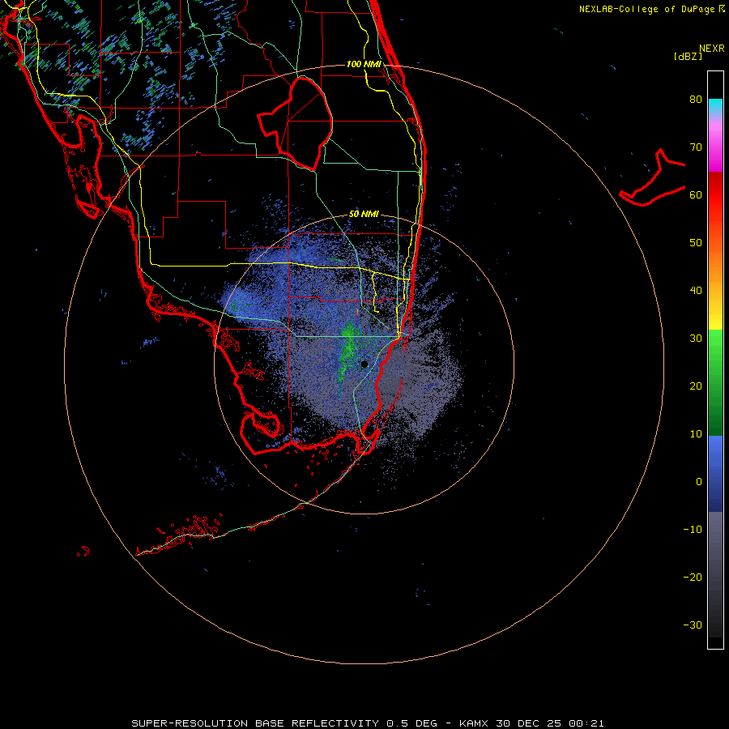Click the NEXLAB-College of DuPage watermark text
The height and width of the screenshot is (729, 729).
652,9
